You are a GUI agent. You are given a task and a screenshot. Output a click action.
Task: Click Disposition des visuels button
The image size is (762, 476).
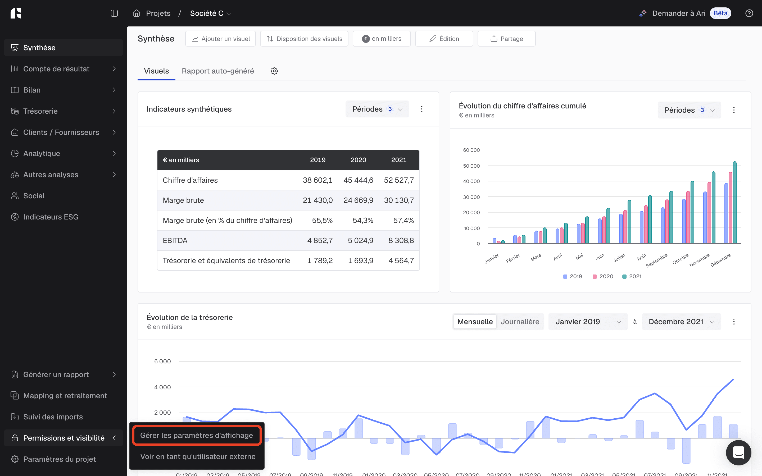coord(304,39)
